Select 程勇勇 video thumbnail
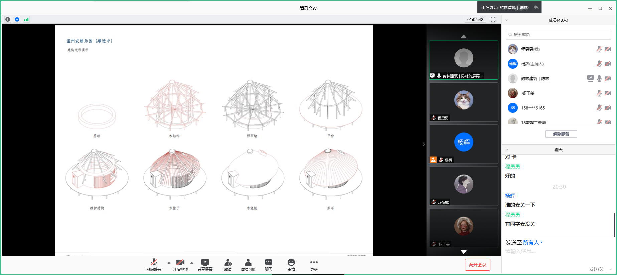This screenshot has width=617, height=275. coord(464,102)
